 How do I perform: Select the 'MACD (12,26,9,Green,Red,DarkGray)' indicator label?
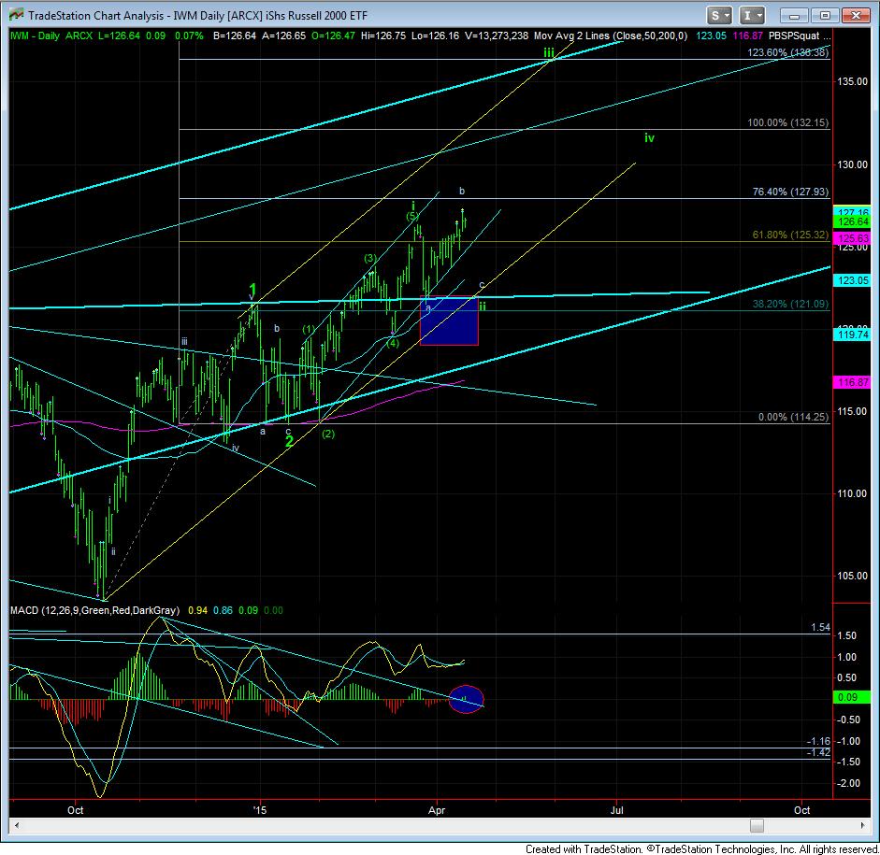94,610
